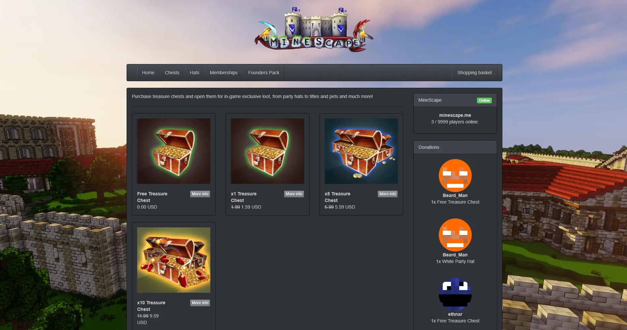The width and height of the screenshot is (627, 330).
Task: Click ethnar's blue avatar icon
Action: coord(455,294)
